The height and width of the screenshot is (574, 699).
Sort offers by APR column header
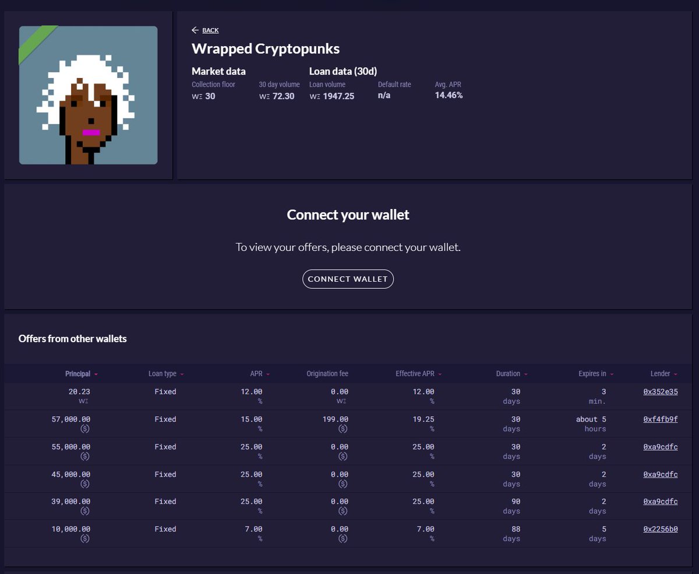point(260,374)
